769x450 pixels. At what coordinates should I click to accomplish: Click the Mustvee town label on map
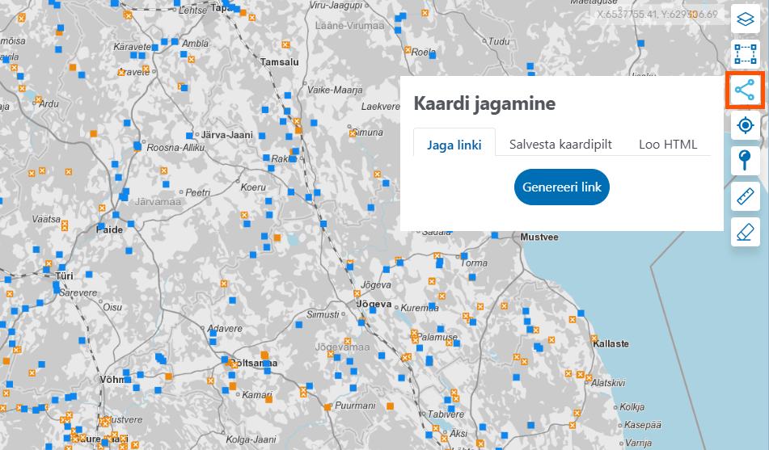click(539, 238)
